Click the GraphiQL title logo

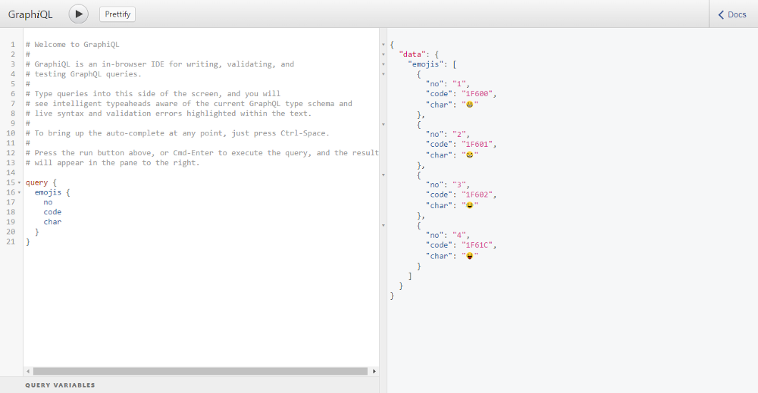30,14
